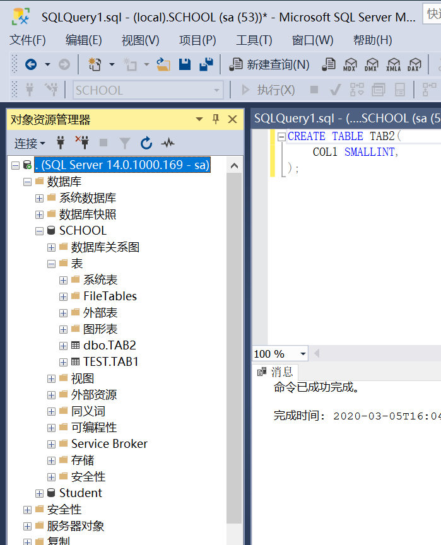
Task: Click the new project icon
Action: tap(95, 64)
